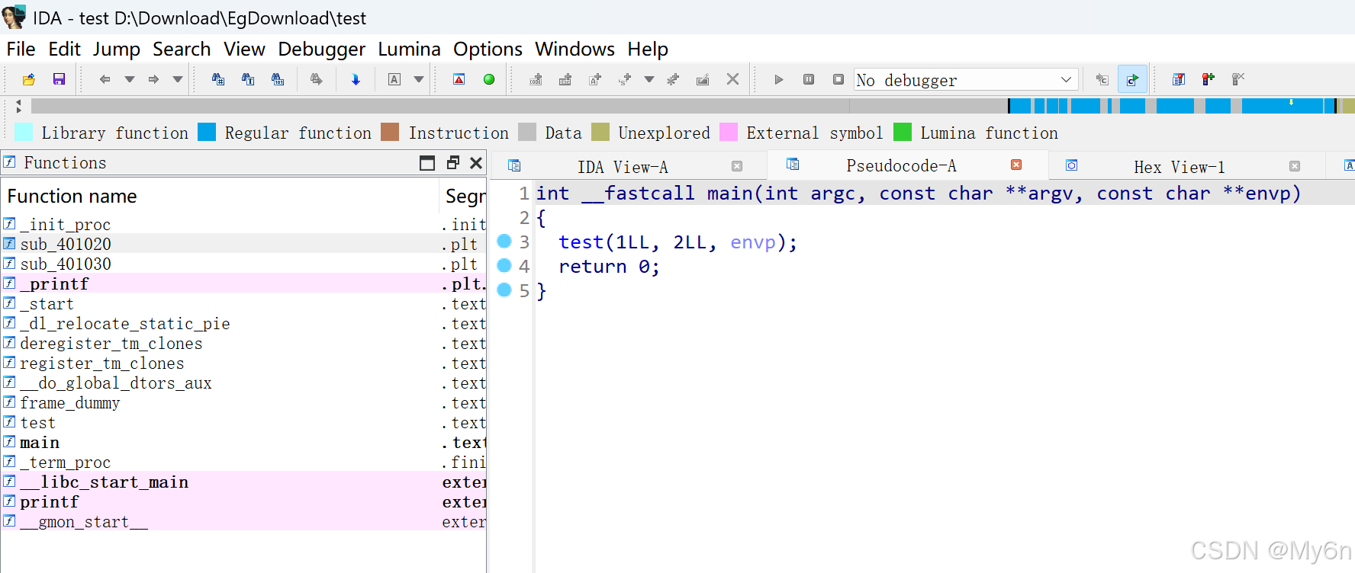Open the forward-jump history dropdown arrow

tap(178, 79)
